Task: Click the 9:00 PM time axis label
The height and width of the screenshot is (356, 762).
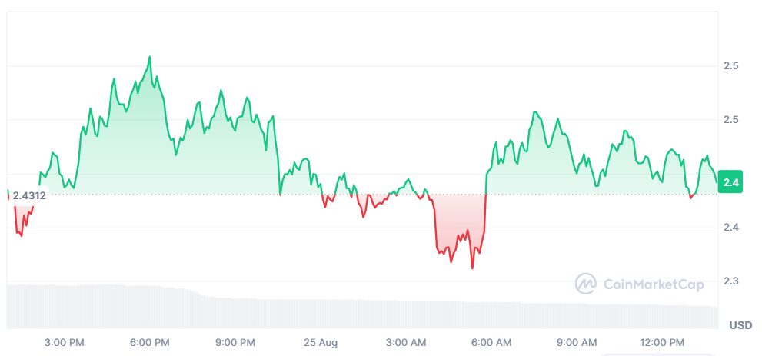Action: coord(237,343)
